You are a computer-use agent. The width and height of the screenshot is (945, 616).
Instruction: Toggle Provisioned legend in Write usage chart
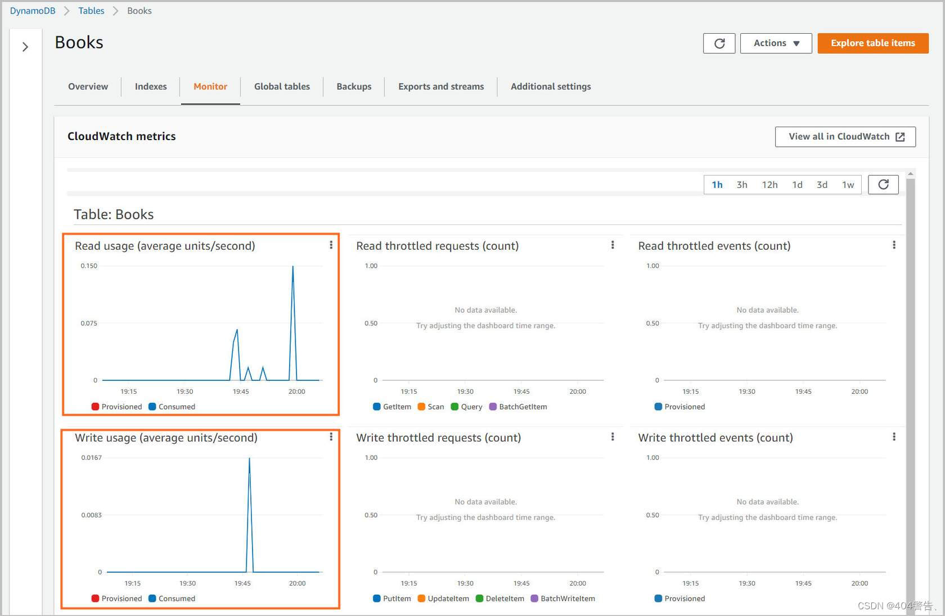(x=116, y=599)
